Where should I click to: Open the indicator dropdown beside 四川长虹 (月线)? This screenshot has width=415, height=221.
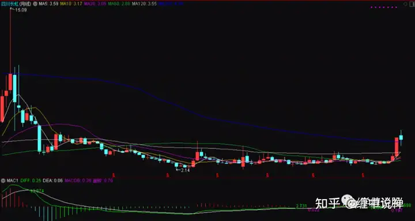(x=35, y=4)
